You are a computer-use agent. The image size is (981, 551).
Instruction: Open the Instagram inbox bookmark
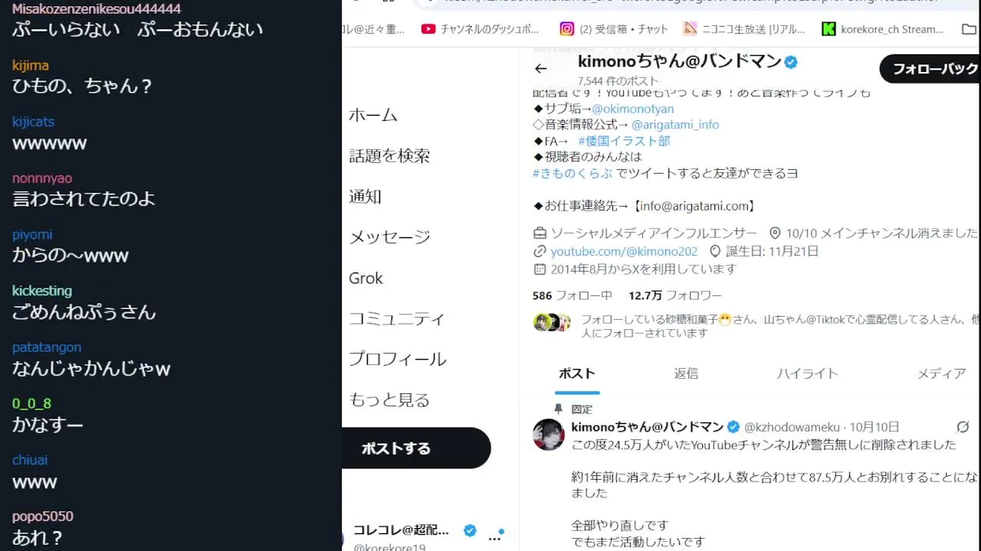[x=613, y=29]
